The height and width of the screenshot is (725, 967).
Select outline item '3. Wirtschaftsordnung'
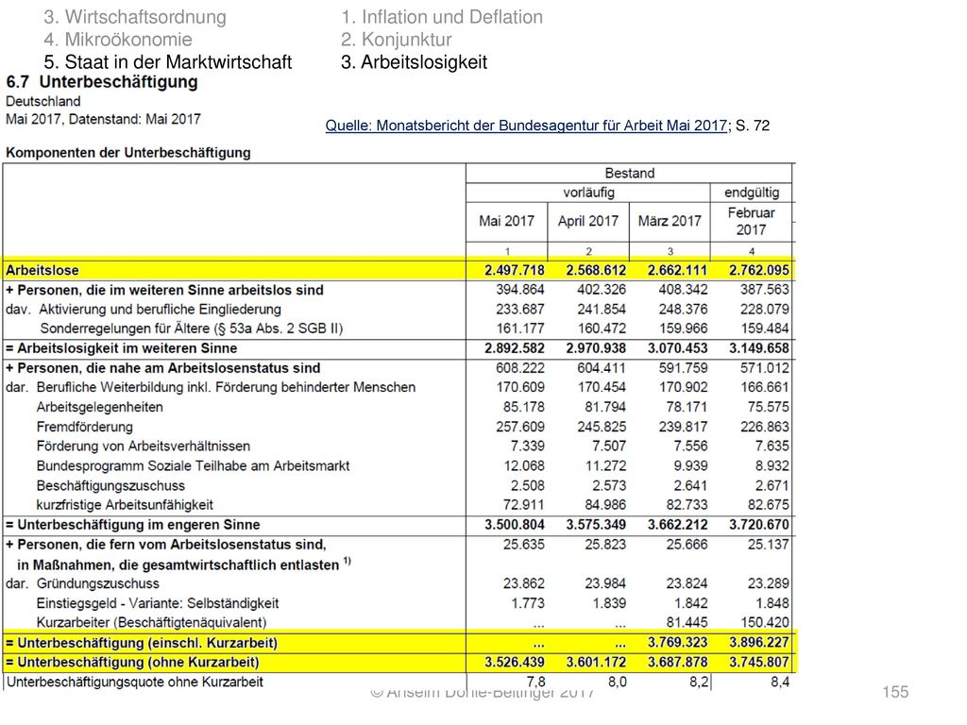(x=135, y=17)
